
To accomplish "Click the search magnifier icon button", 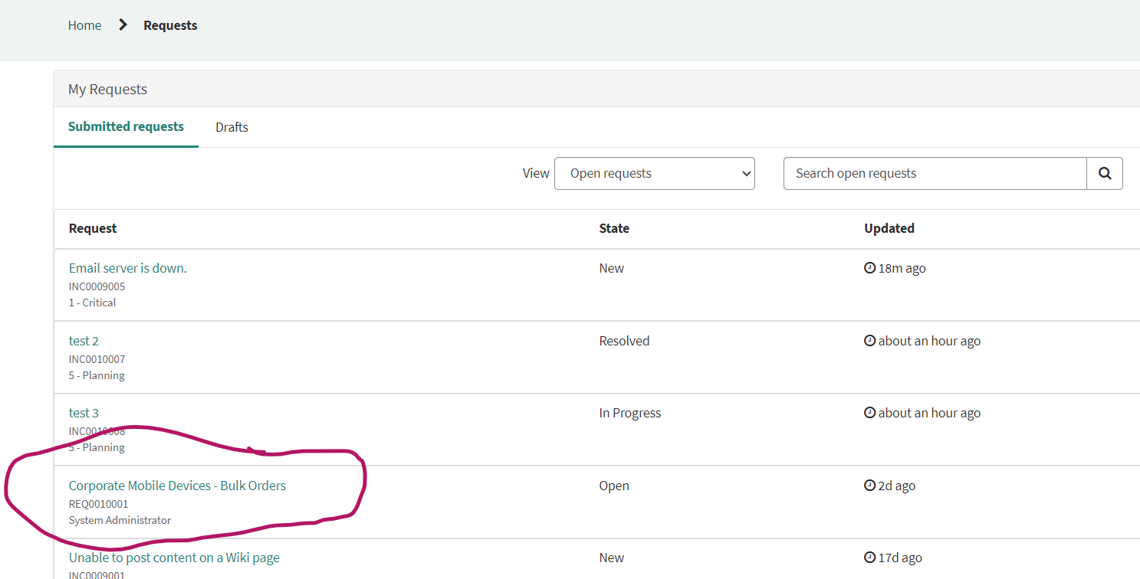I will point(1105,173).
